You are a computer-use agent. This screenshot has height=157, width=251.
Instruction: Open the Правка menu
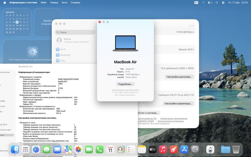[54, 3]
